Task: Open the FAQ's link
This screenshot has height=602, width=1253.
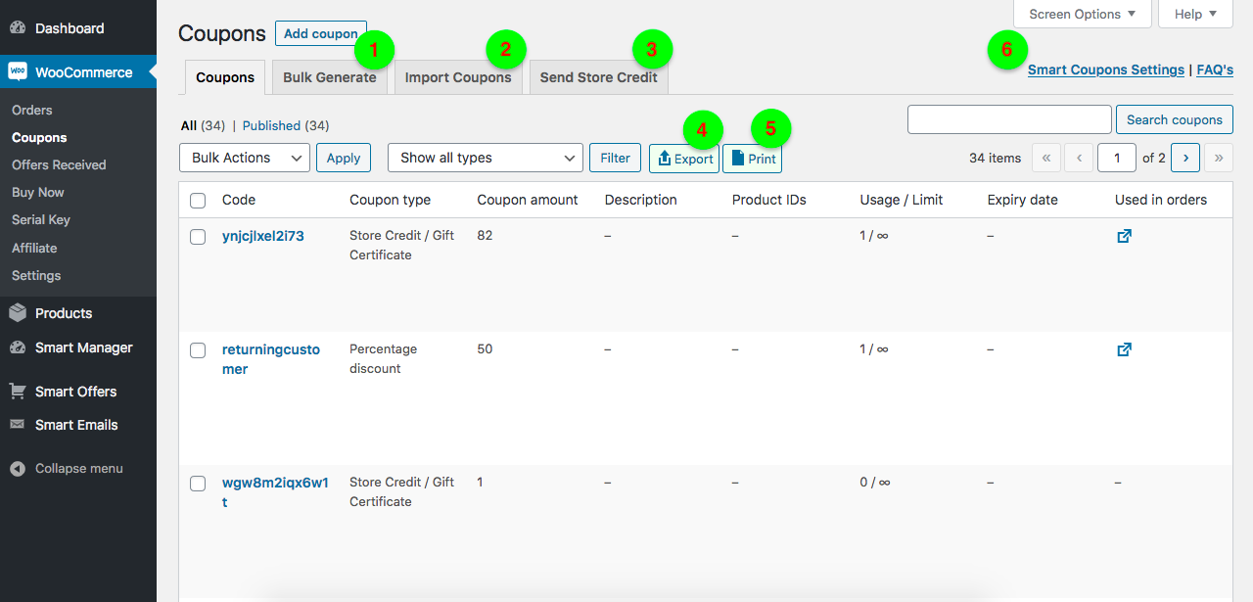Action: point(1215,70)
